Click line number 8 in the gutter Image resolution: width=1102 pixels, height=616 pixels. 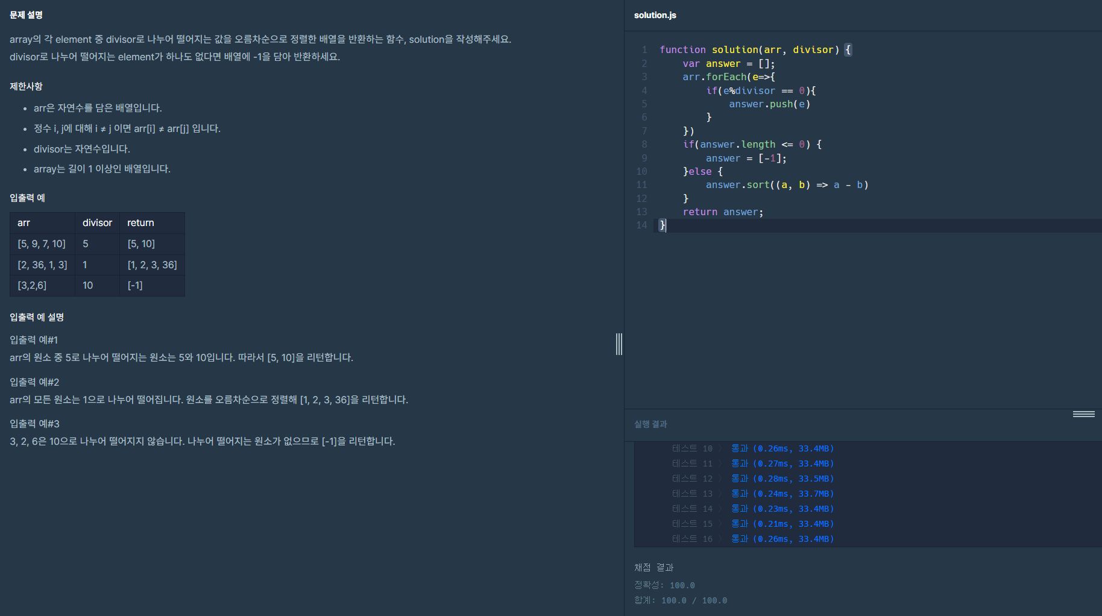(644, 144)
